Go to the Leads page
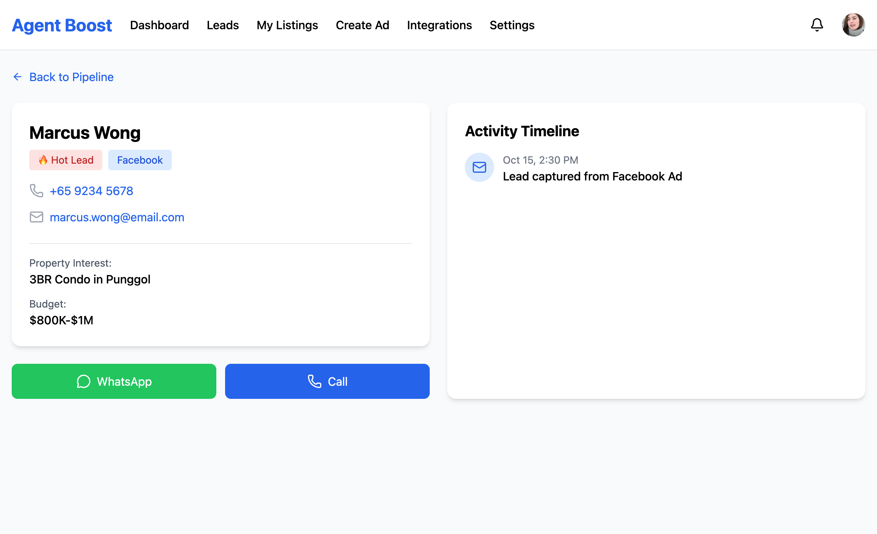Screen dimensions: 877x534 223,25
